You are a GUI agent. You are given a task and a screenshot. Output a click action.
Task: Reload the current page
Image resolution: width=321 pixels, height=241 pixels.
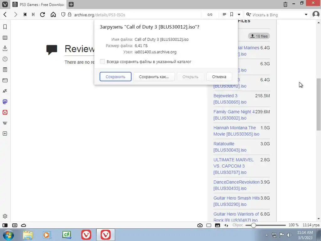click(42, 14)
